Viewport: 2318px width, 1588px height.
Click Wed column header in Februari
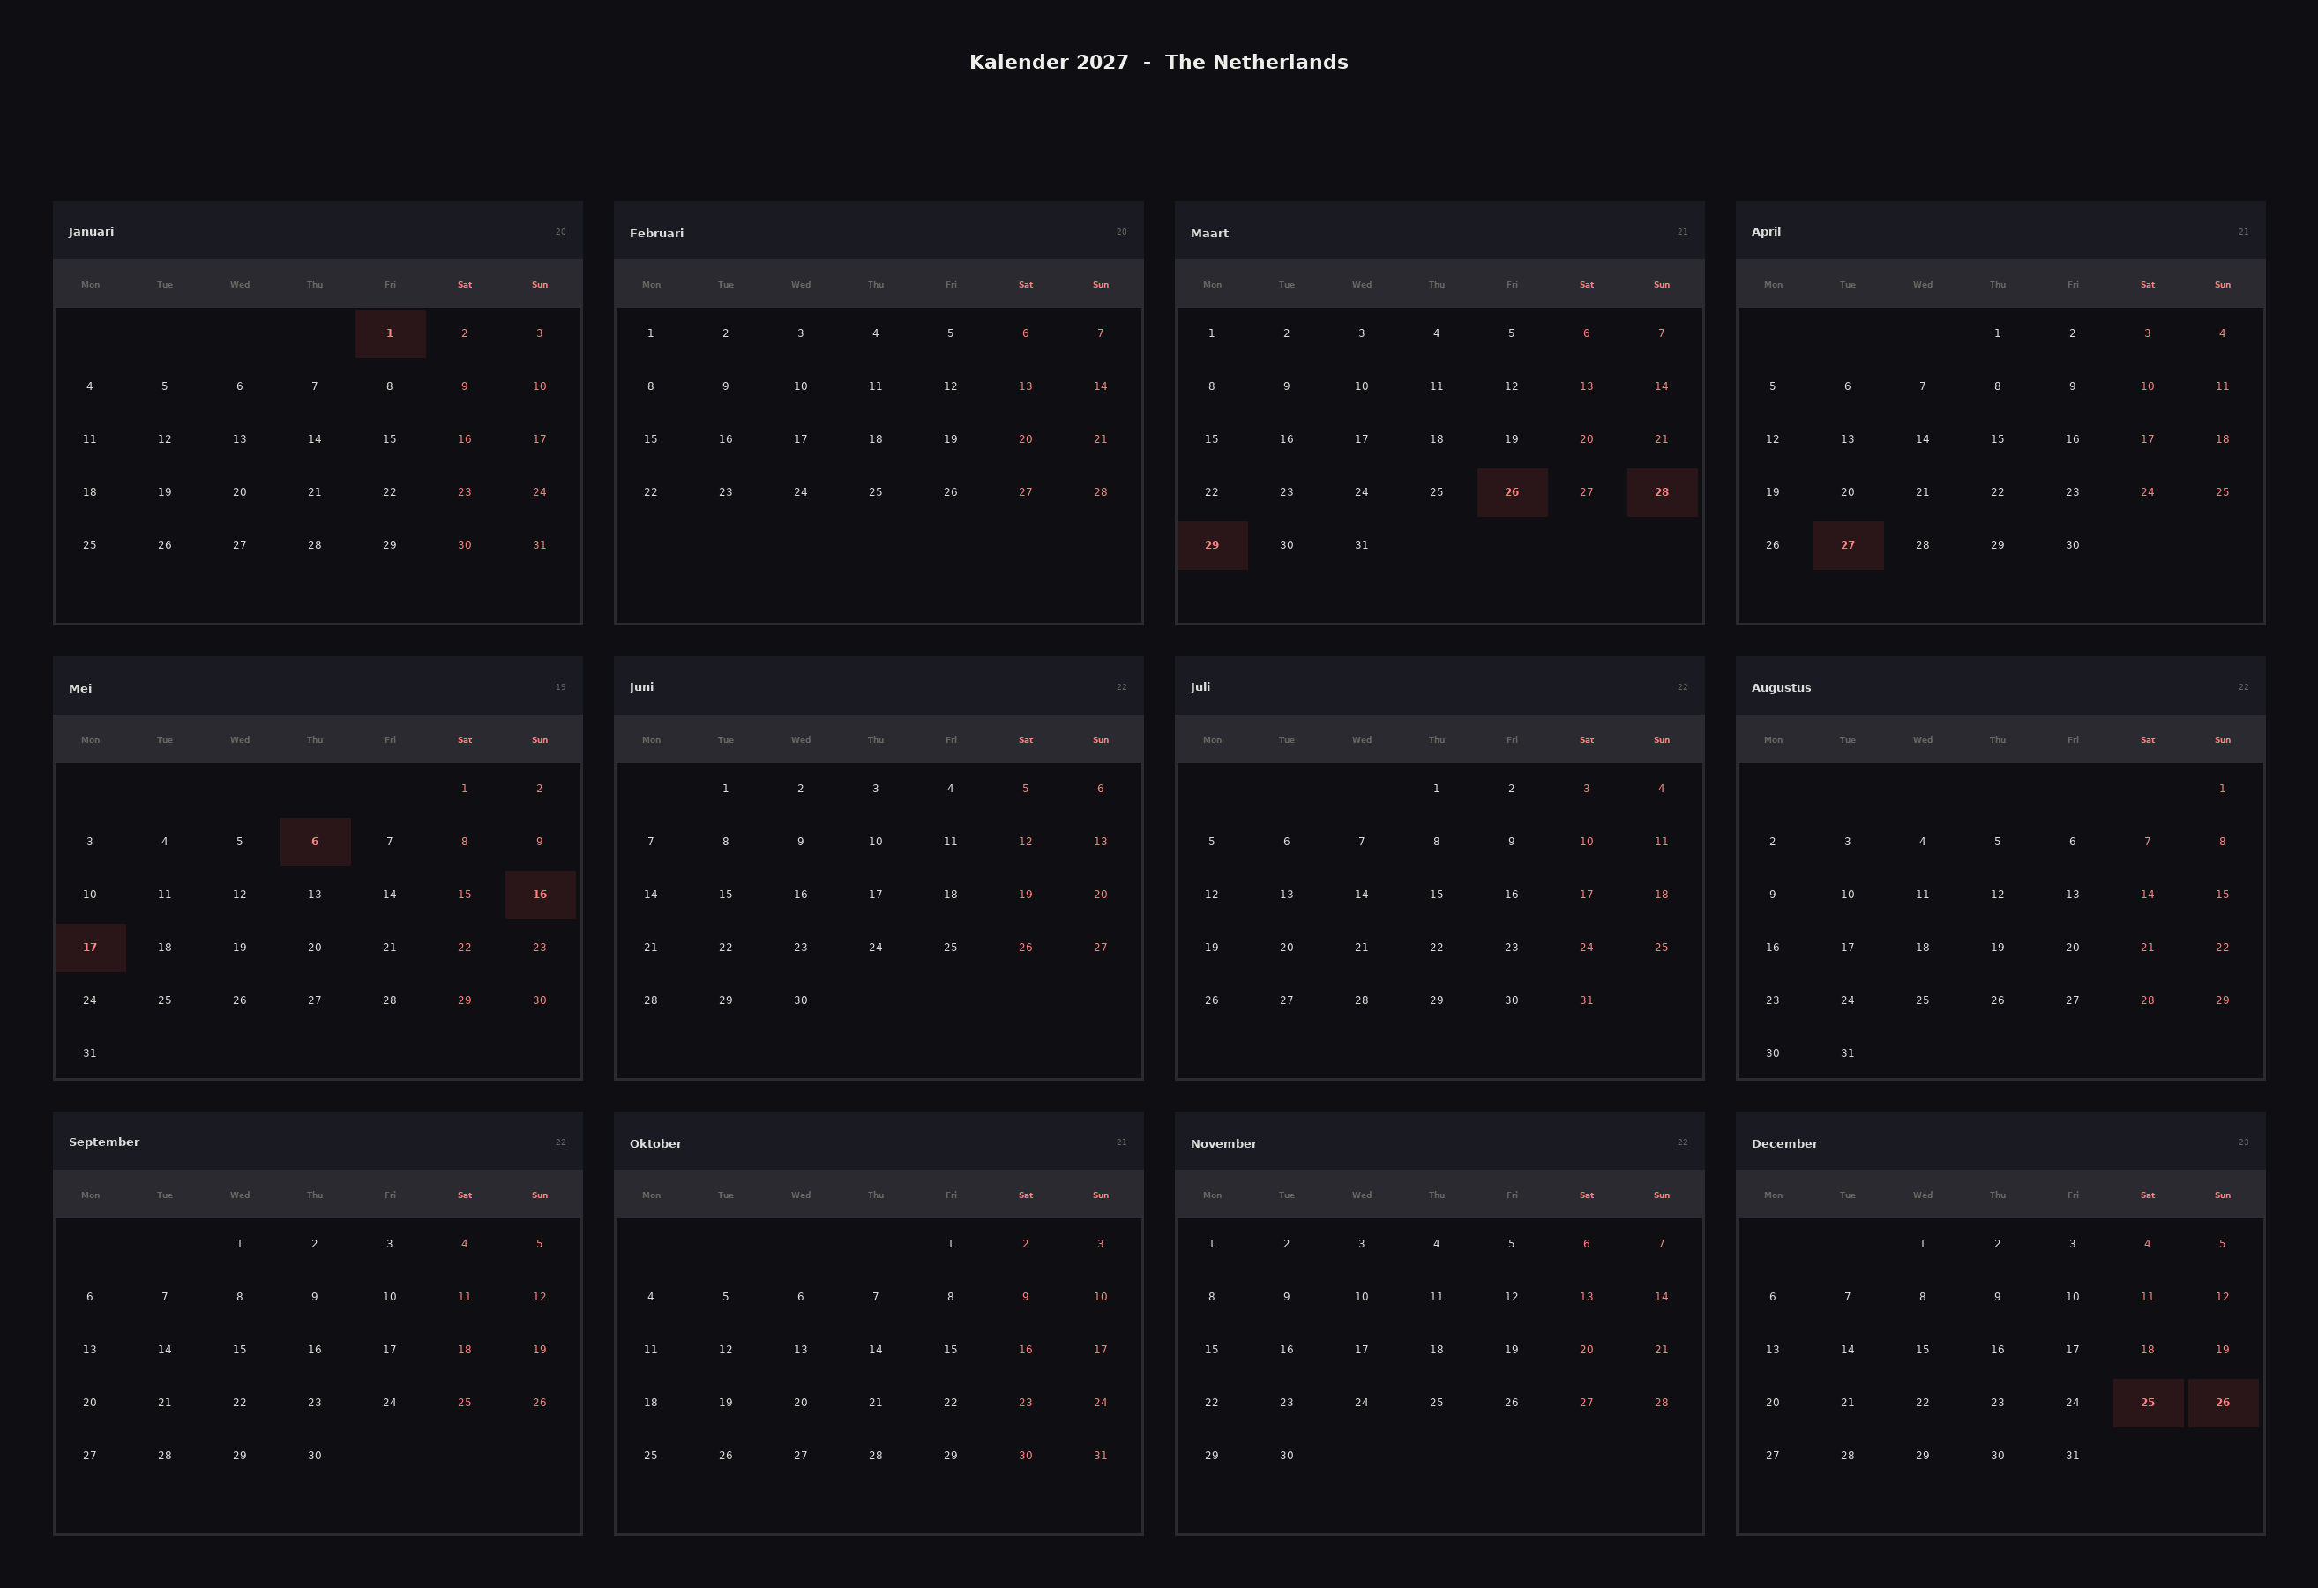point(801,285)
